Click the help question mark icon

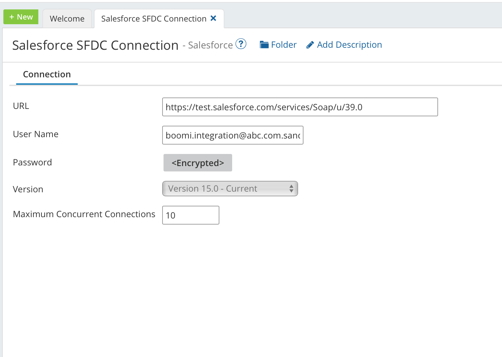[241, 44]
